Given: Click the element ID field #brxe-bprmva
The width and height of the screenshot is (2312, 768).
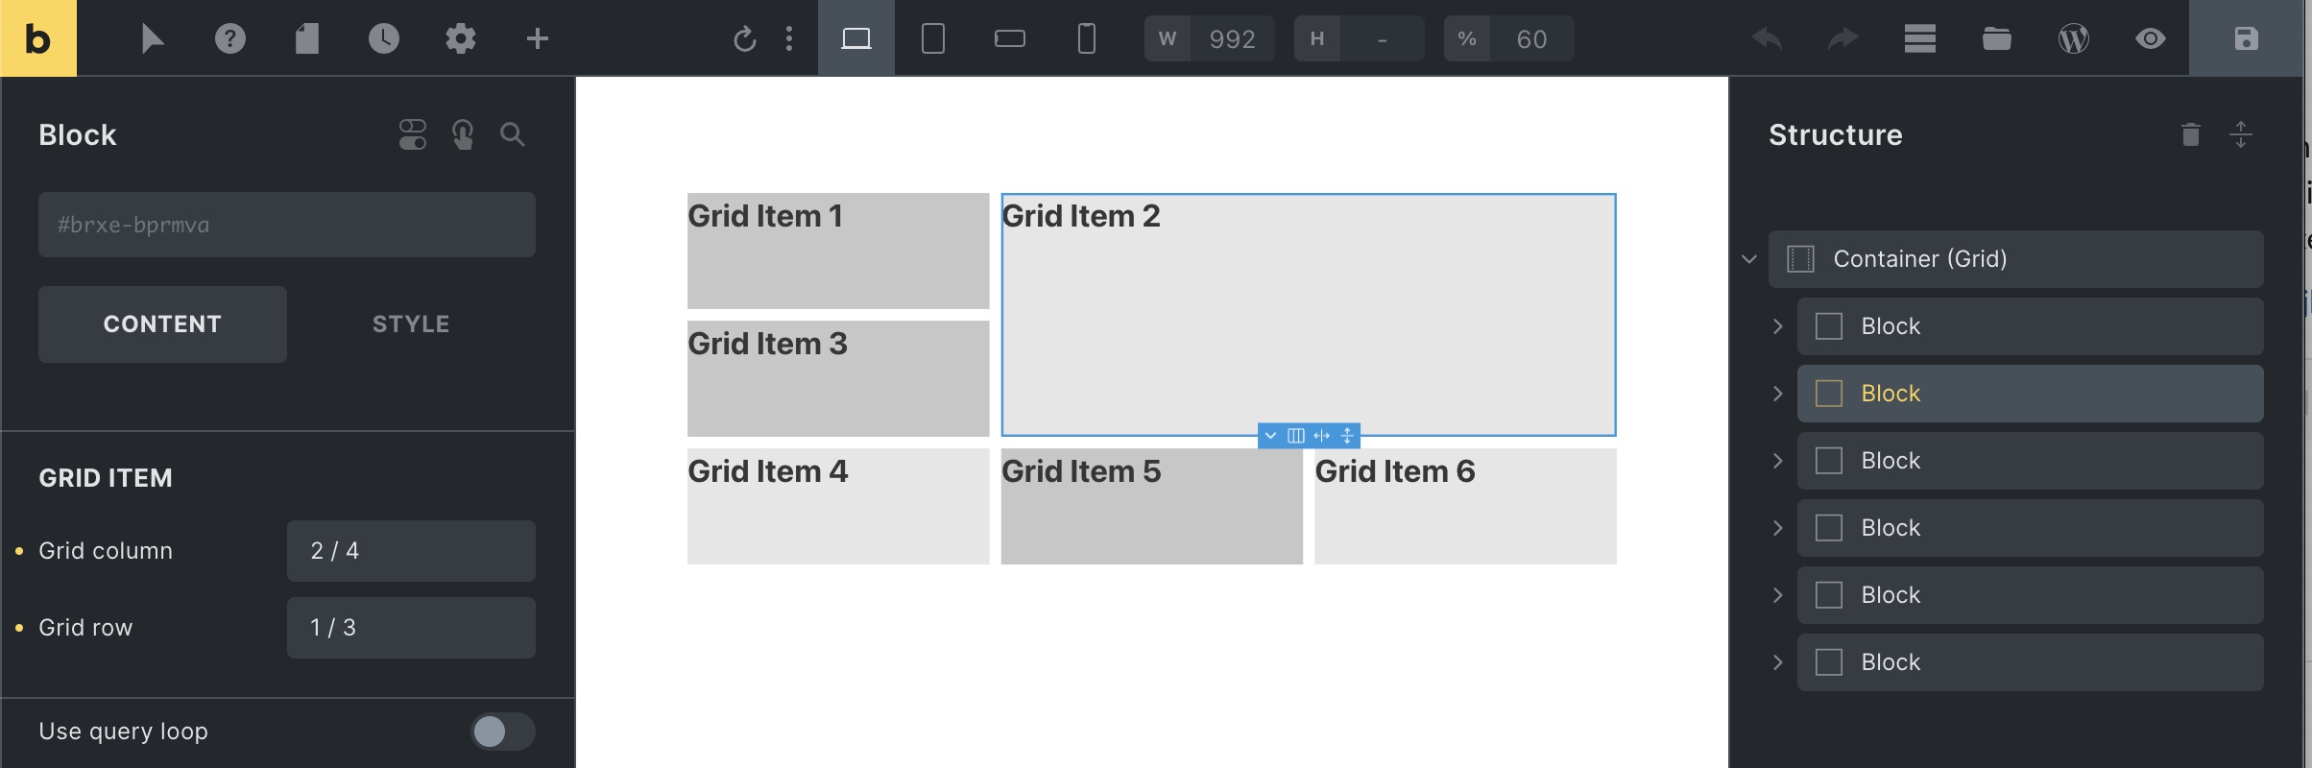Looking at the screenshot, I should 286,225.
